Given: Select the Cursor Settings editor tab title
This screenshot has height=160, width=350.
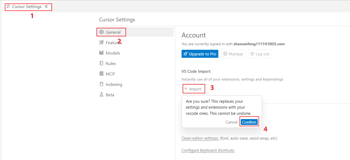Looking at the screenshot, I should [27, 7].
